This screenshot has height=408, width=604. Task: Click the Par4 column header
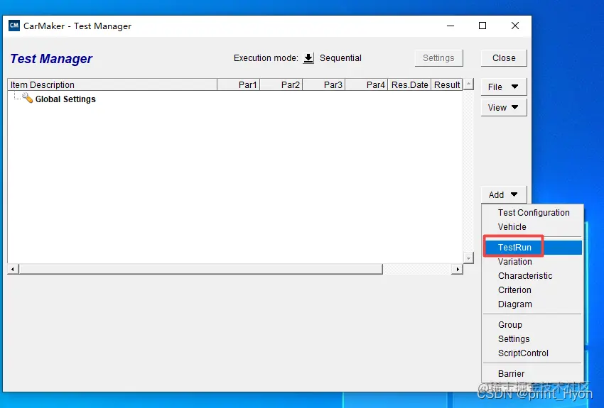367,84
